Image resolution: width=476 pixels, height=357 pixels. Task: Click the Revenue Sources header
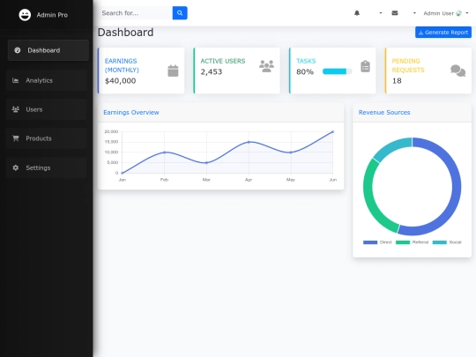pyautogui.click(x=384, y=112)
